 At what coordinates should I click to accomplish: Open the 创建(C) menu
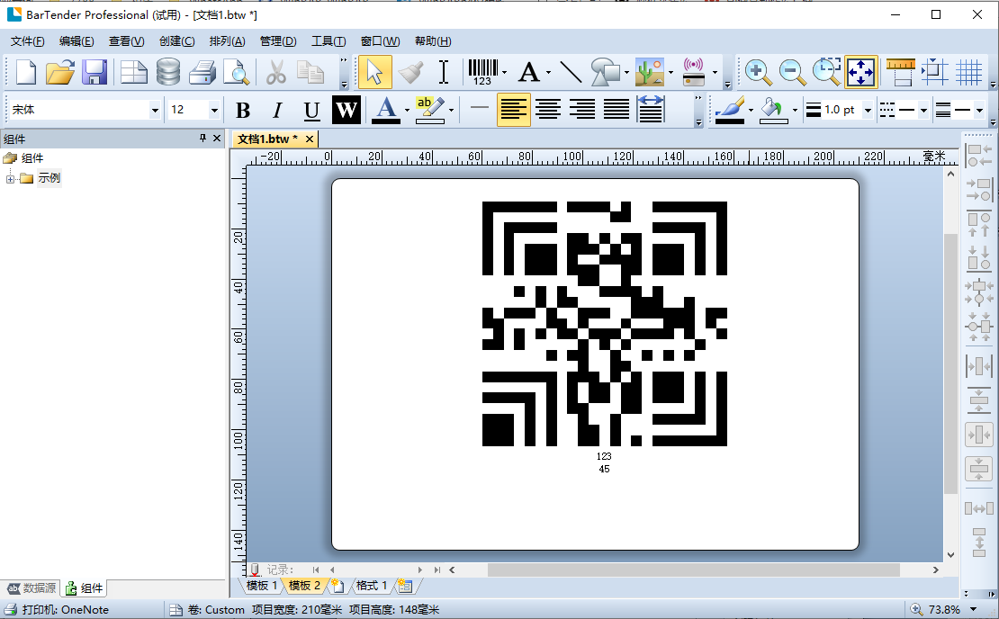tap(177, 40)
